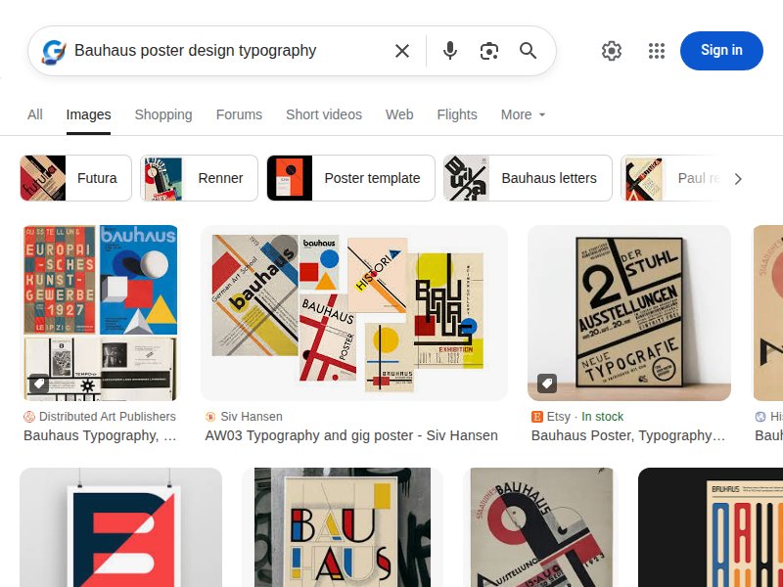Image resolution: width=783 pixels, height=587 pixels.
Task: Switch to the Shopping tab
Action: (x=162, y=114)
